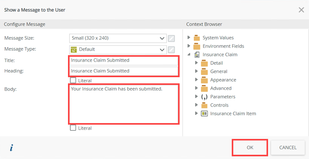Click the Advanced folder icon

pos(204,88)
